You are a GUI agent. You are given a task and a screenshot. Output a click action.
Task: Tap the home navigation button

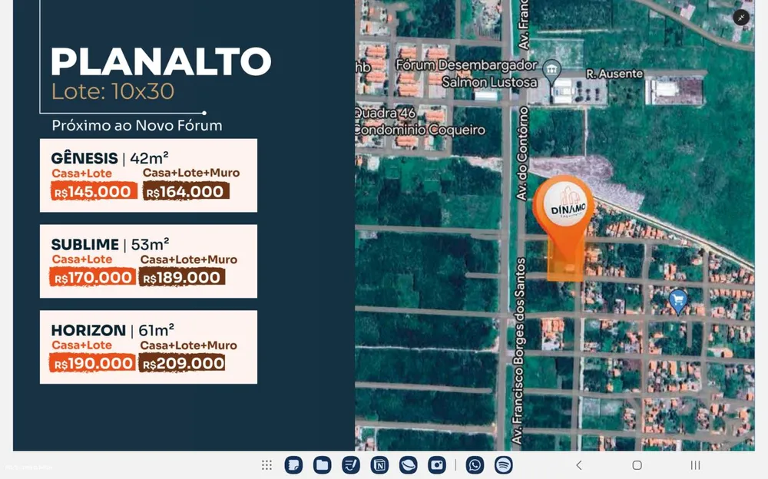coord(637,465)
